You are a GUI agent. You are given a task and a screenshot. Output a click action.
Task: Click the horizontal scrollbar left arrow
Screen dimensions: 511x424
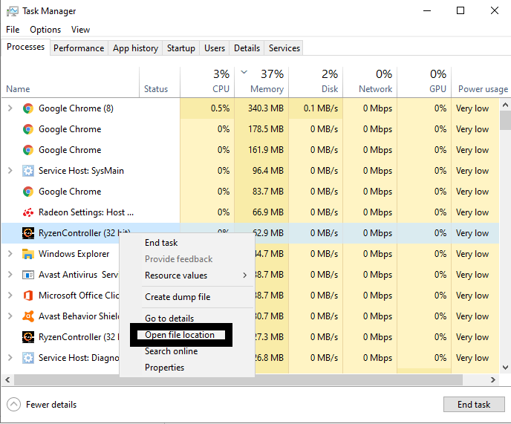click(7, 379)
